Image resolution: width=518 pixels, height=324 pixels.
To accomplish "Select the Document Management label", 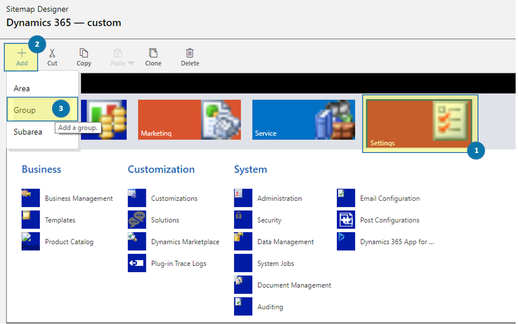I will pos(294,285).
